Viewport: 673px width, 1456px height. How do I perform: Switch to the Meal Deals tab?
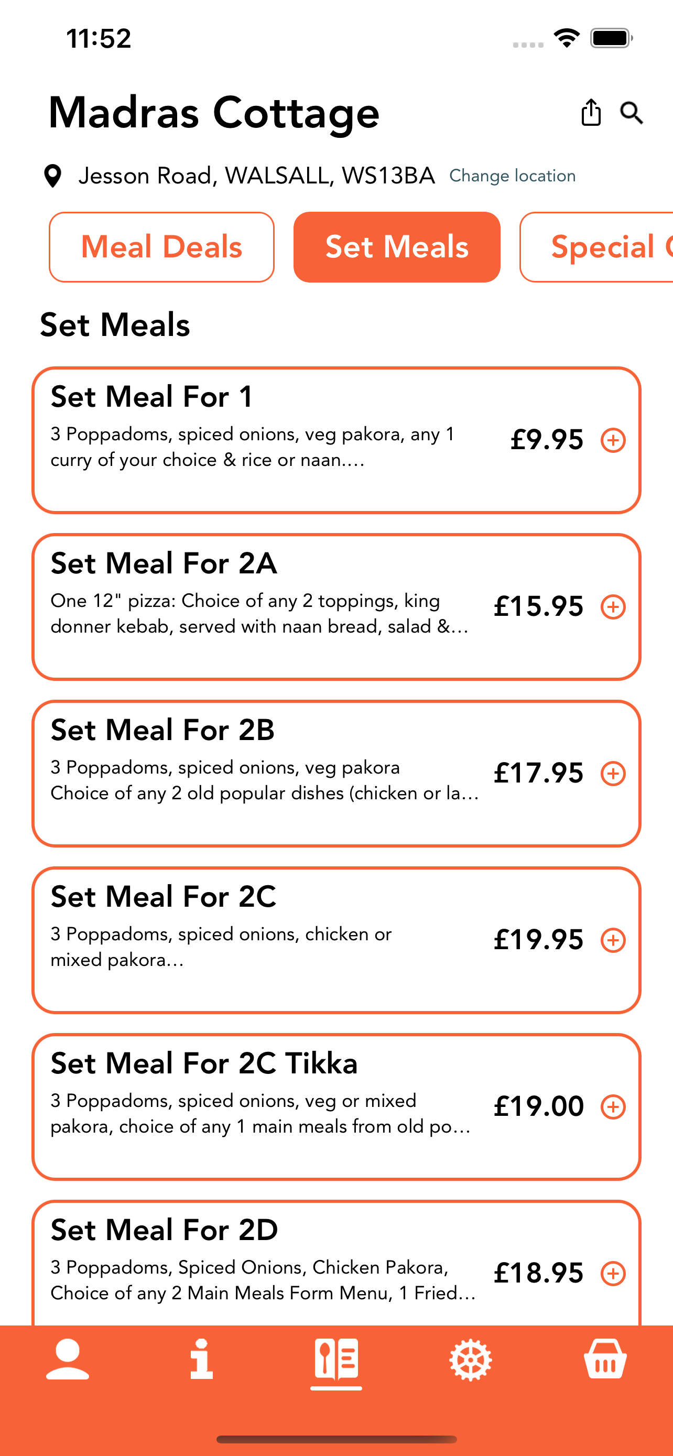point(161,247)
